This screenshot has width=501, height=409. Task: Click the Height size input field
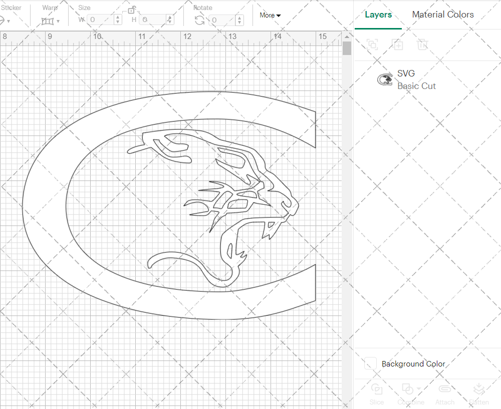click(x=153, y=20)
